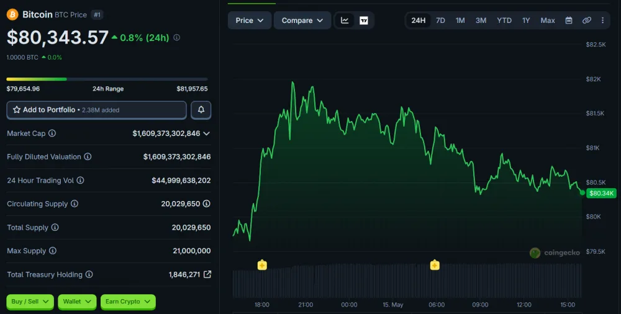Open external link icon next to 1,846,271
621x314 pixels.
point(207,274)
